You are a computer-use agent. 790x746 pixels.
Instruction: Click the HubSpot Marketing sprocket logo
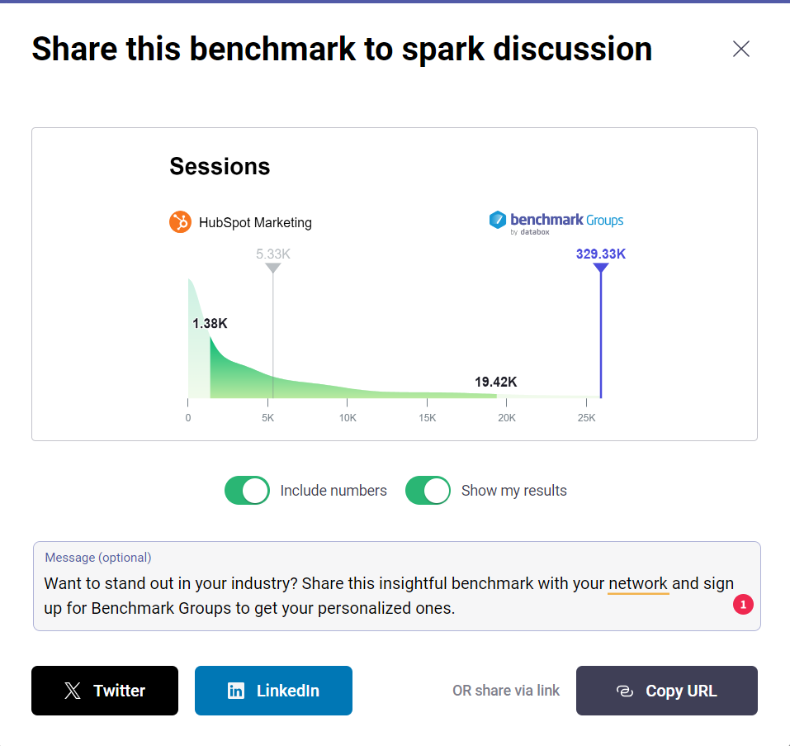pos(180,222)
